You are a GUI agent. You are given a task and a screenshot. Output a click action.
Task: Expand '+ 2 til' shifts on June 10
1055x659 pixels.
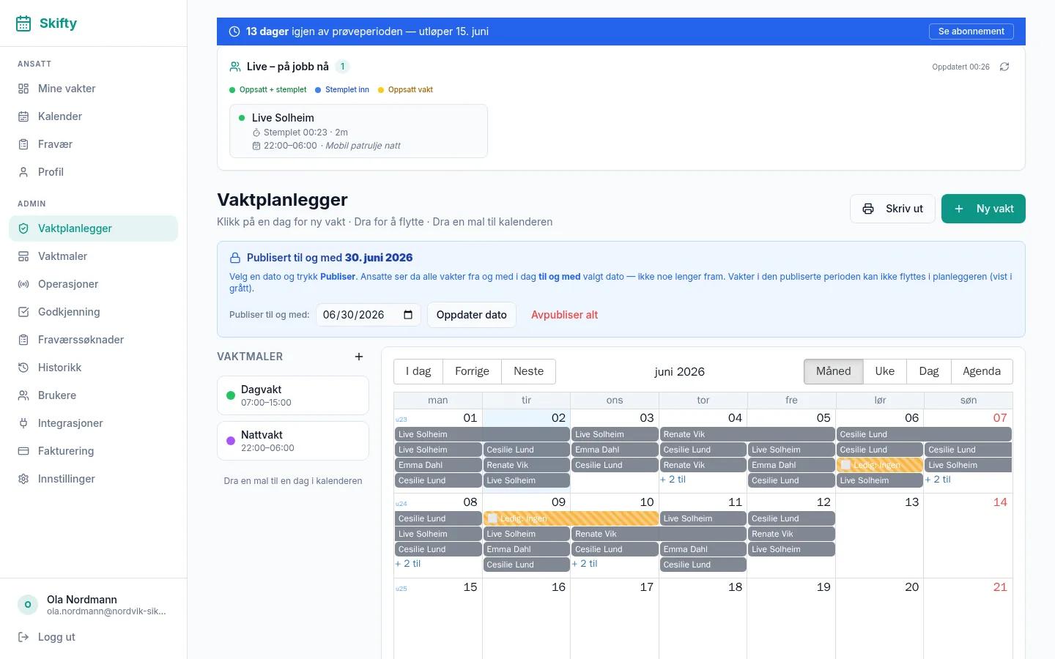click(x=585, y=564)
